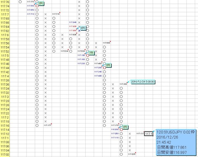Select the price label 117.28
Screen dimensions: 198x157
pyautogui.click(x=5, y=101)
